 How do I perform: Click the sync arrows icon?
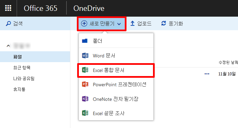(x=164, y=23)
